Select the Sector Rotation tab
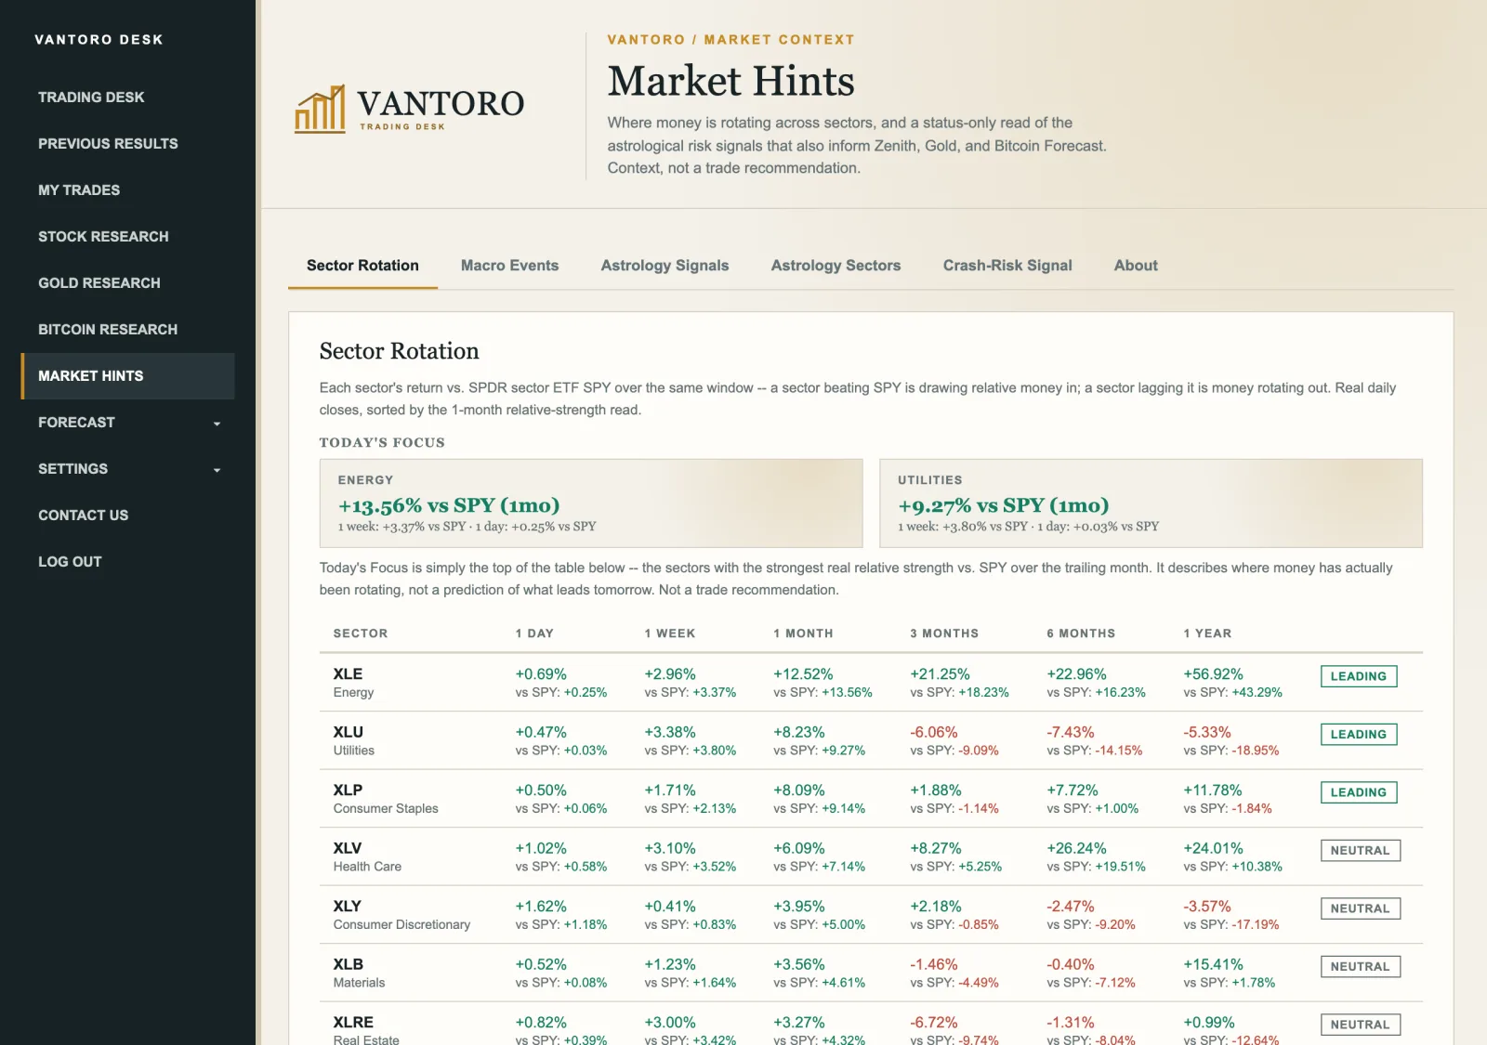Image resolution: width=1487 pixels, height=1045 pixels. tap(362, 266)
